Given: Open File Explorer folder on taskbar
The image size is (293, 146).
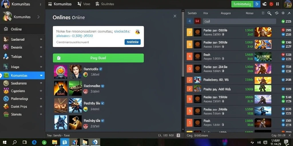Looking at the screenshot, I should click(x=54, y=142).
